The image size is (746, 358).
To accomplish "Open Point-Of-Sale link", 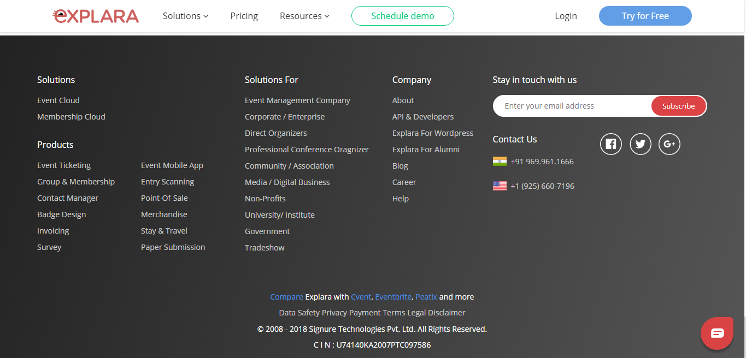I will (164, 198).
